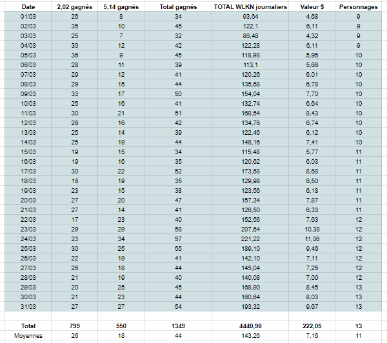The width and height of the screenshot is (387, 343).
Task: Click WLKN value 221,22 on 24/03
Action: pyautogui.click(x=250, y=239)
